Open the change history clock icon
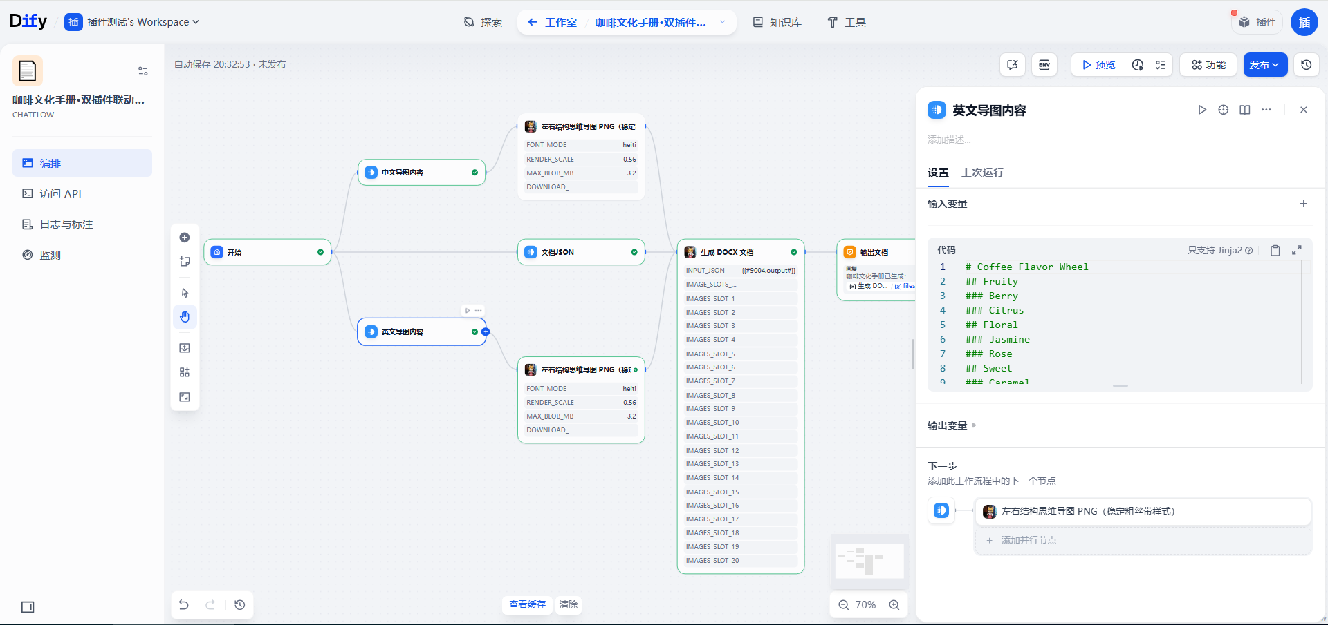The height and width of the screenshot is (625, 1328). coord(240,605)
